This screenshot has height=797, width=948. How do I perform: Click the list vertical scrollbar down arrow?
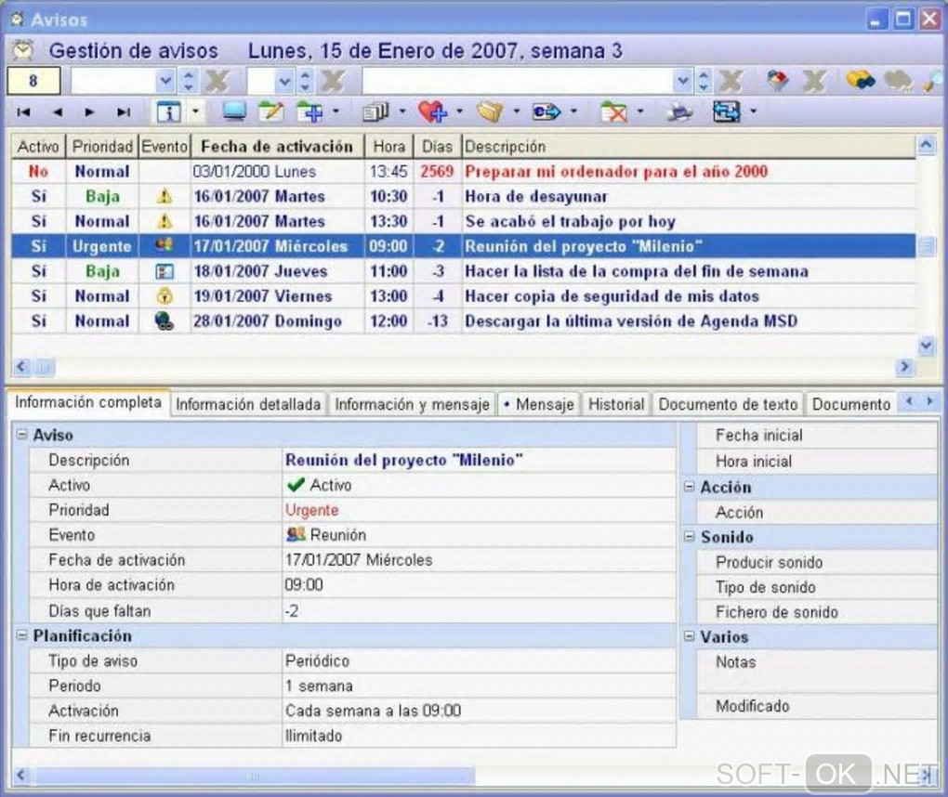927,346
